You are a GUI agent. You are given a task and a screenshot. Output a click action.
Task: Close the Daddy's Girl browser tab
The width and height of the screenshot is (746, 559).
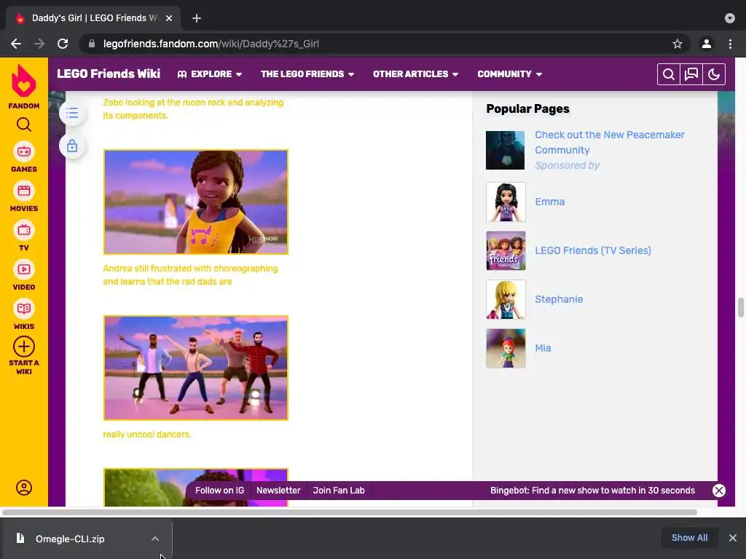tap(169, 18)
